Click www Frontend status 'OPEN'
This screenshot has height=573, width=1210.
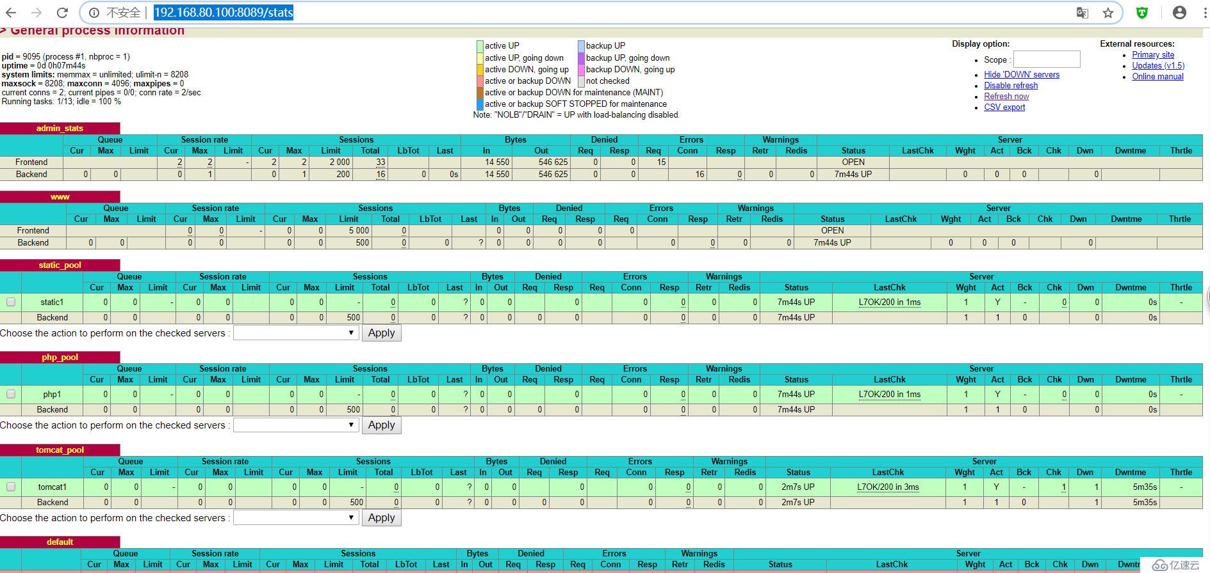[x=833, y=230]
